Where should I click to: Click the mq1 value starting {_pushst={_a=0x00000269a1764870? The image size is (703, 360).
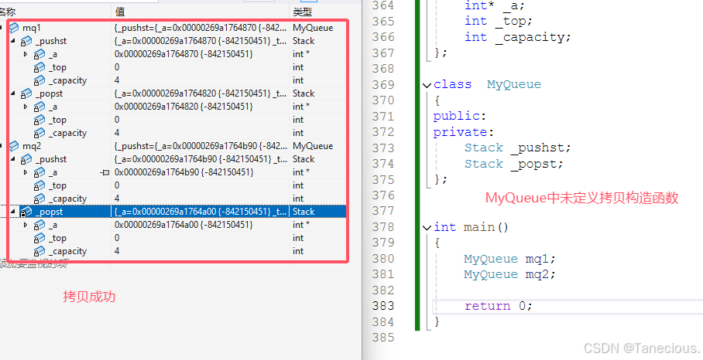point(201,28)
